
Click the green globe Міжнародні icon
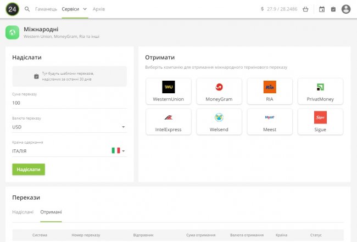point(13,32)
